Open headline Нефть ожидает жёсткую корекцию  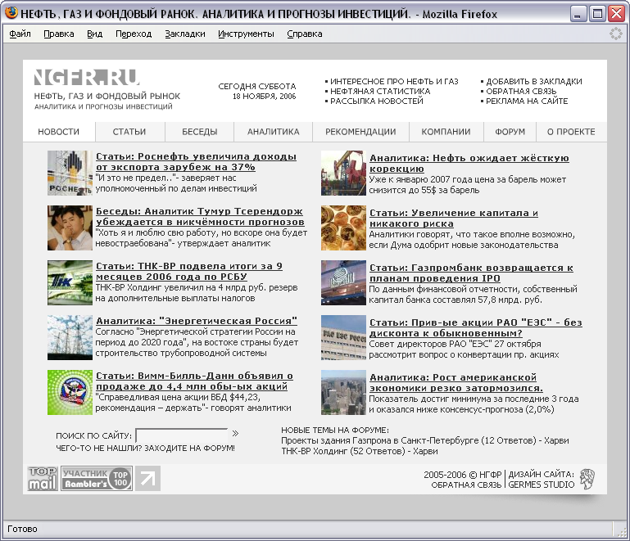[x=469, y=164]
